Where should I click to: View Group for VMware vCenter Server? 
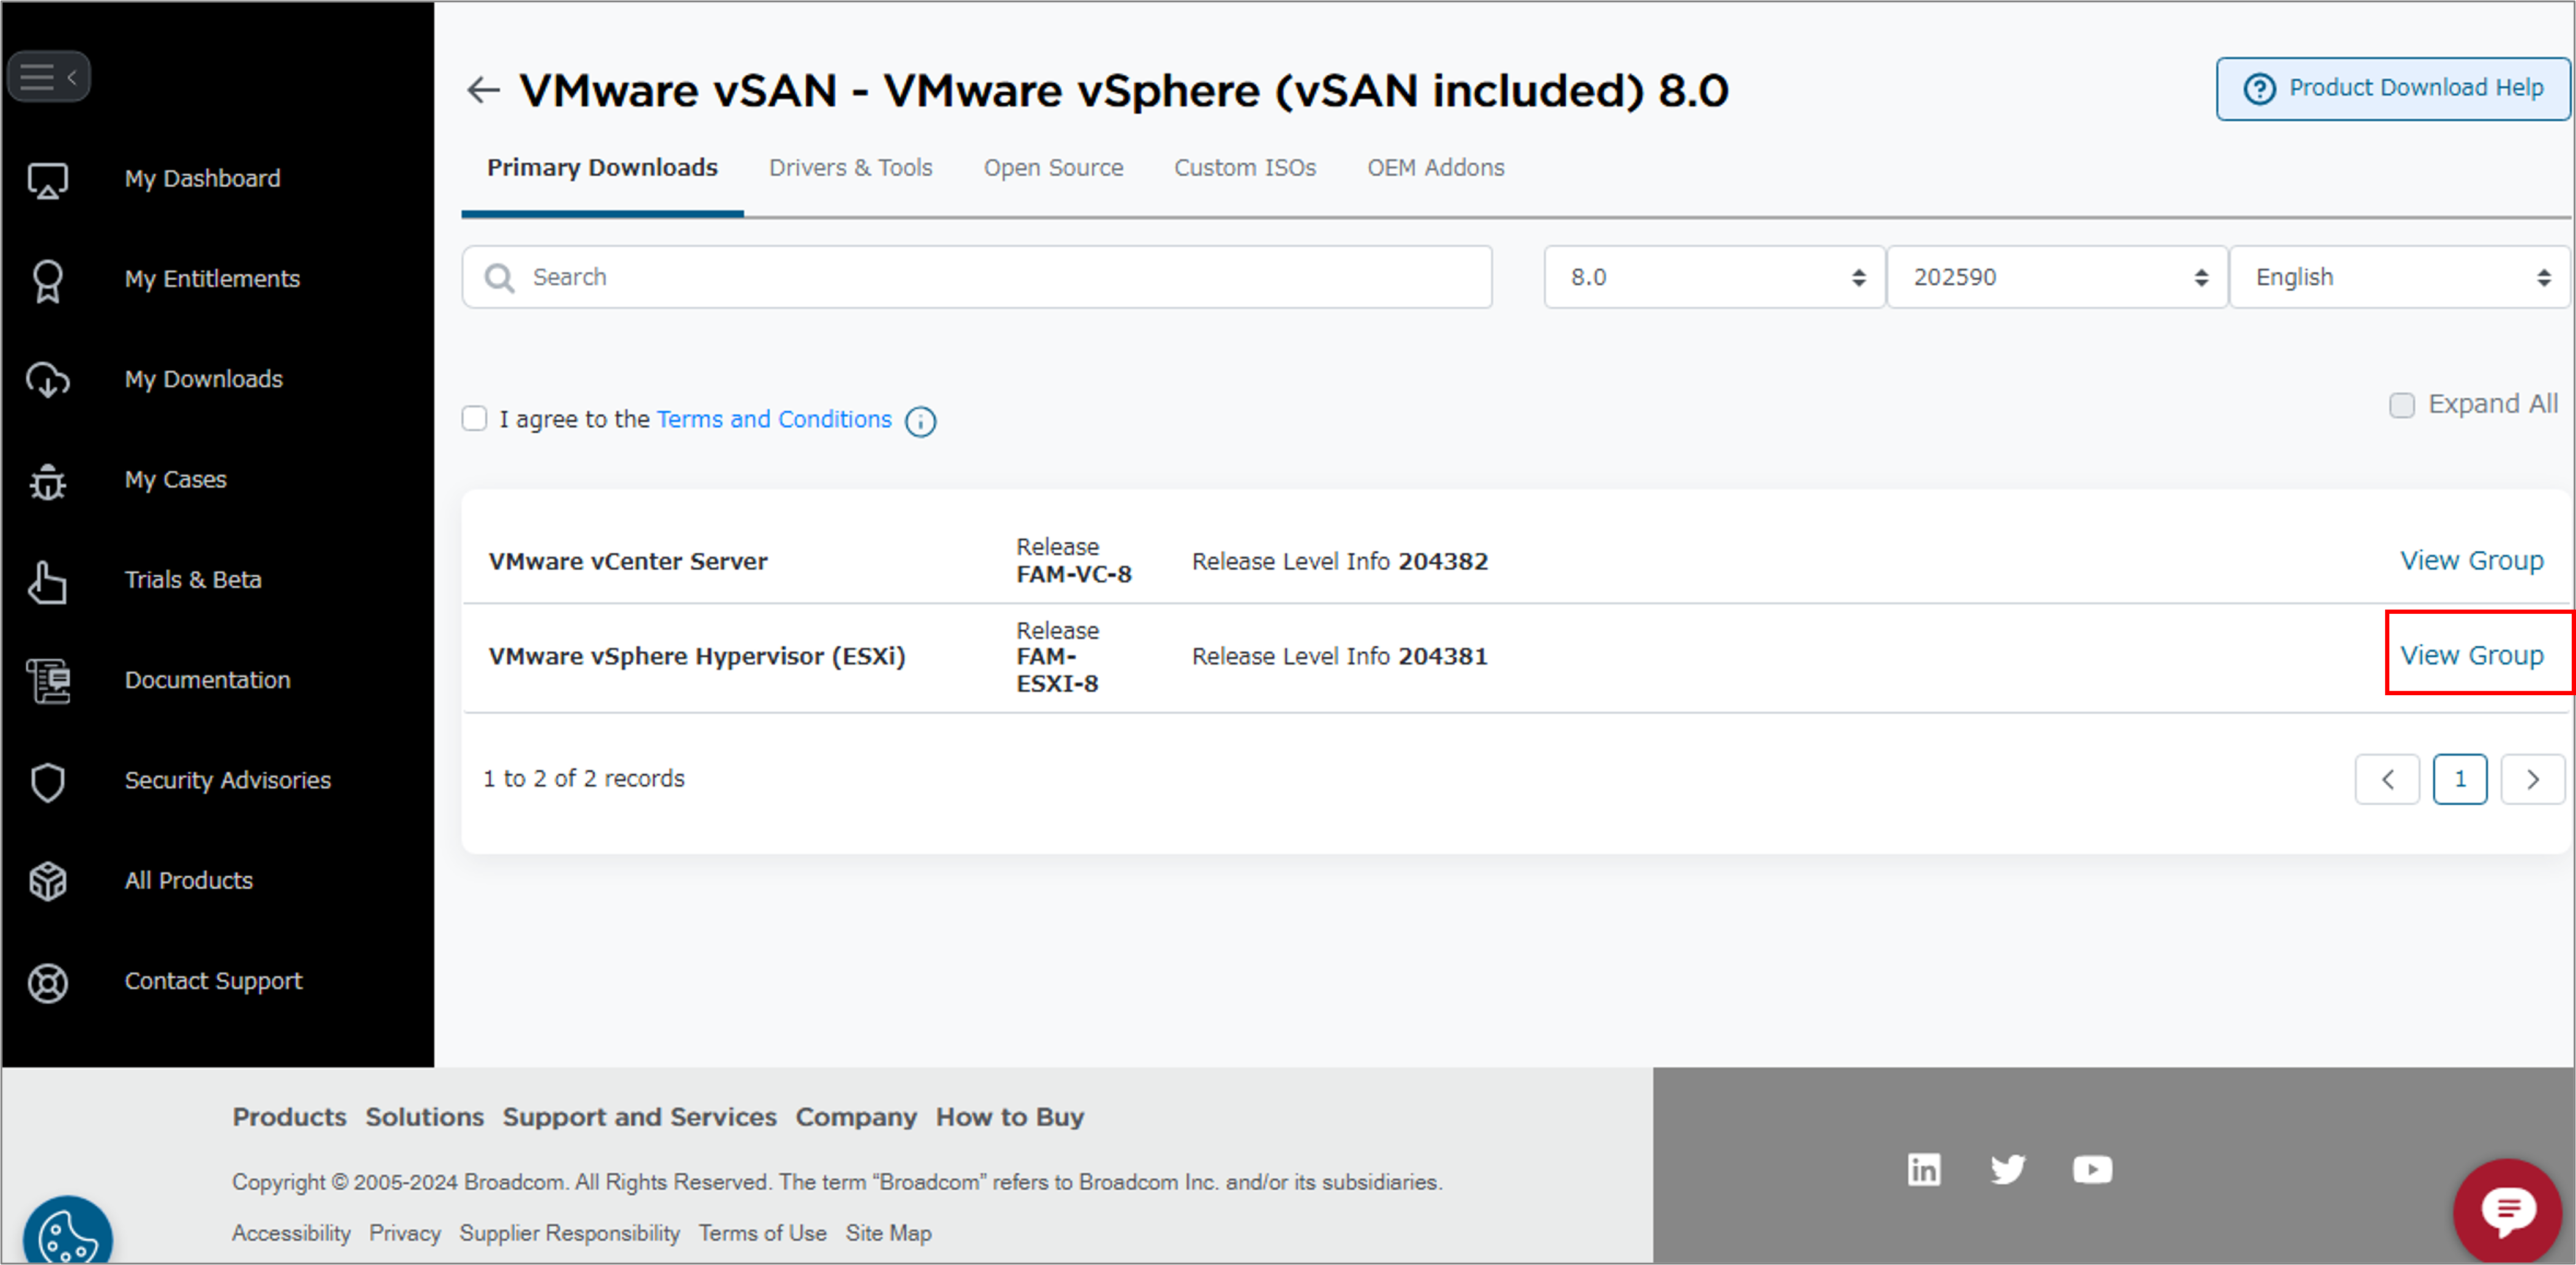click(x=2471, y=561)
